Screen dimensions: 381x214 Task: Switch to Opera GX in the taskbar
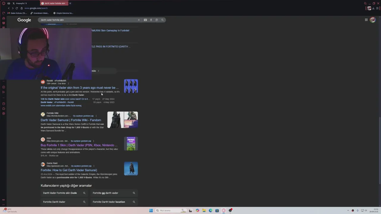tap(224, 210)
